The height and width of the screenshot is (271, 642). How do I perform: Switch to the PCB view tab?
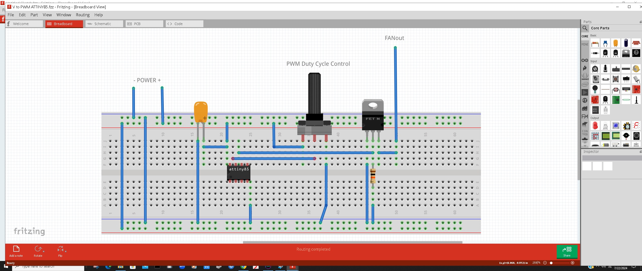(144, 24)
